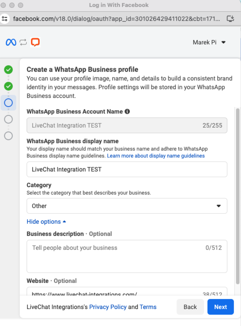Click the 25/255 character counter
Viewport: 241px width, 326px height.
(x=212, y=126)
